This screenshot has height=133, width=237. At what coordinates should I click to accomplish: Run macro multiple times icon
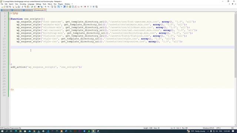tap(94, 7)
